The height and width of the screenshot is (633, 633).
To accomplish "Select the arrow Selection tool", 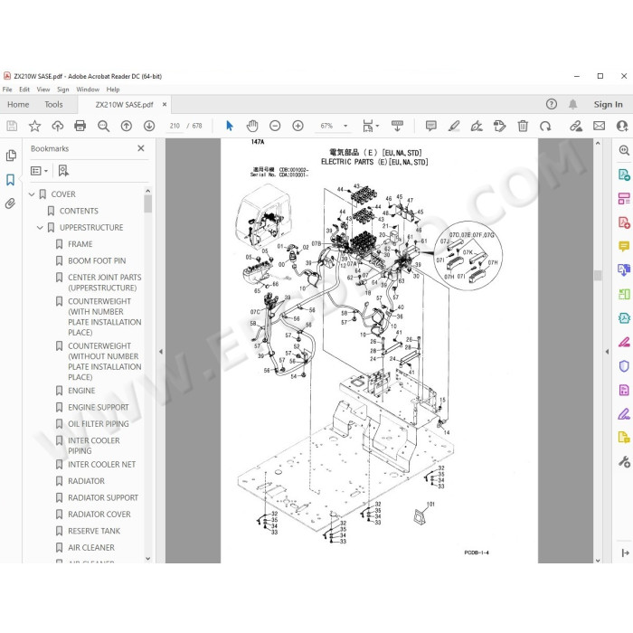I will [230, 126].
